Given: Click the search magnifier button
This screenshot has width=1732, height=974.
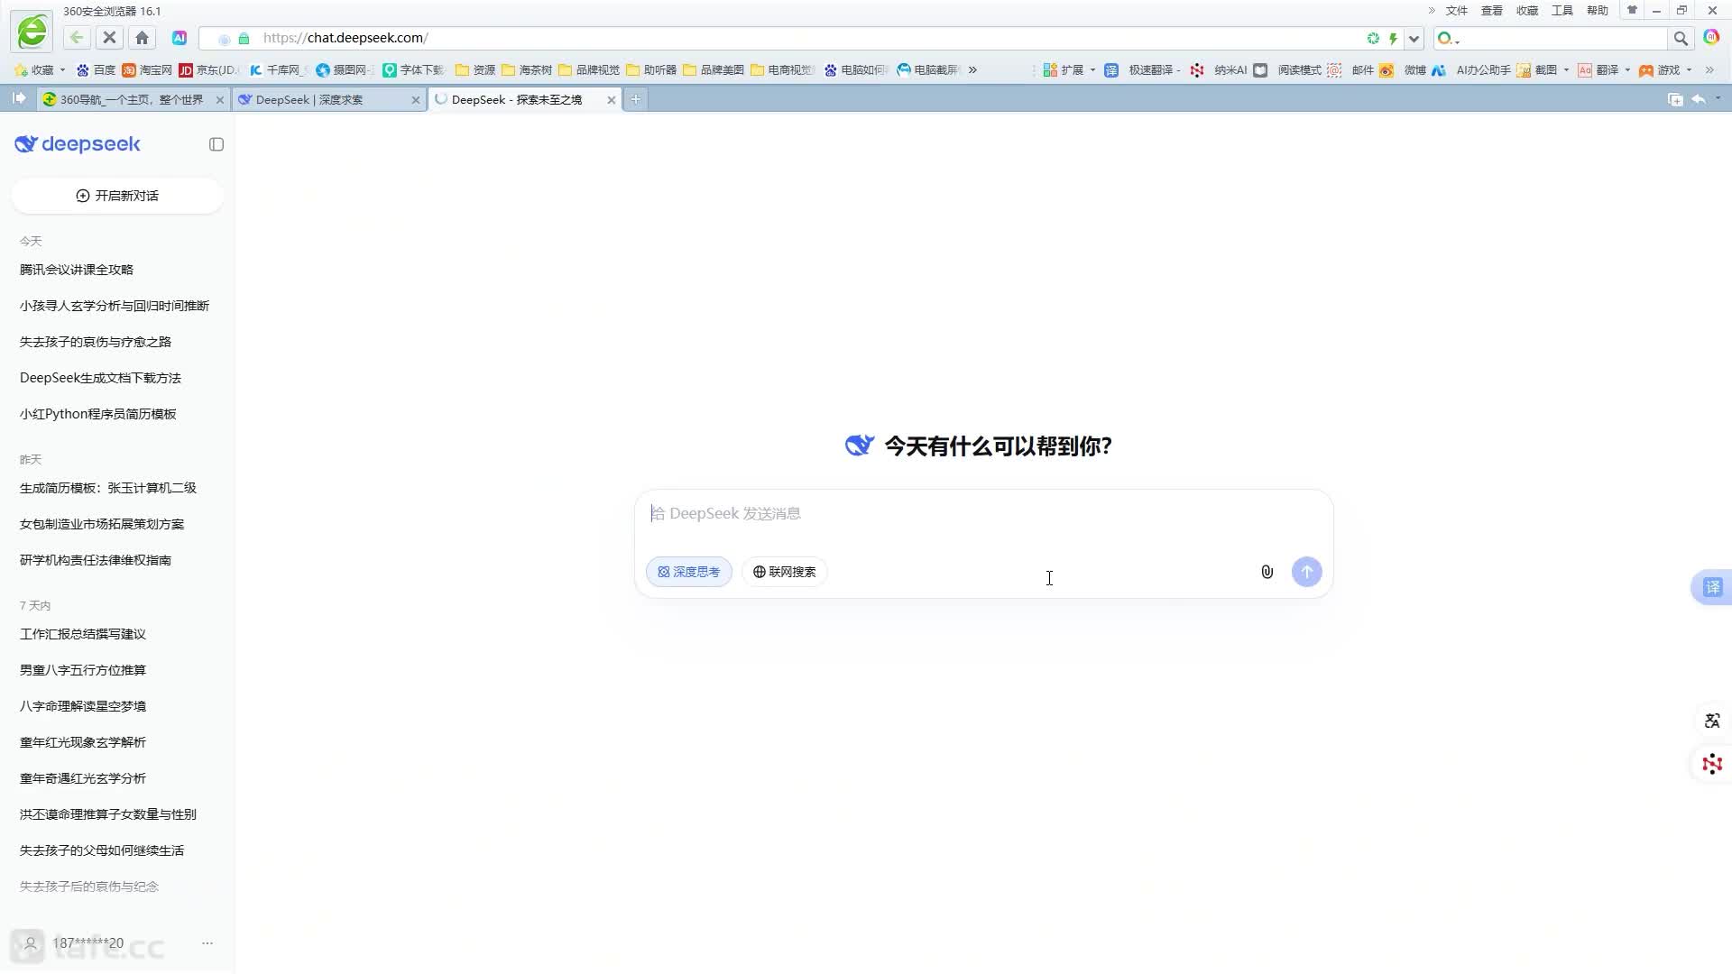Looking at the screenshot, I should [x=1681, y=38].
